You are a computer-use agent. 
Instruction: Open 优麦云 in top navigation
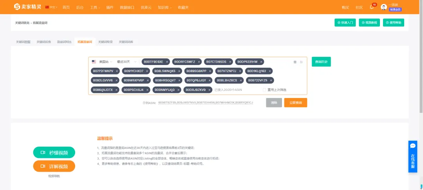point(146,7)
